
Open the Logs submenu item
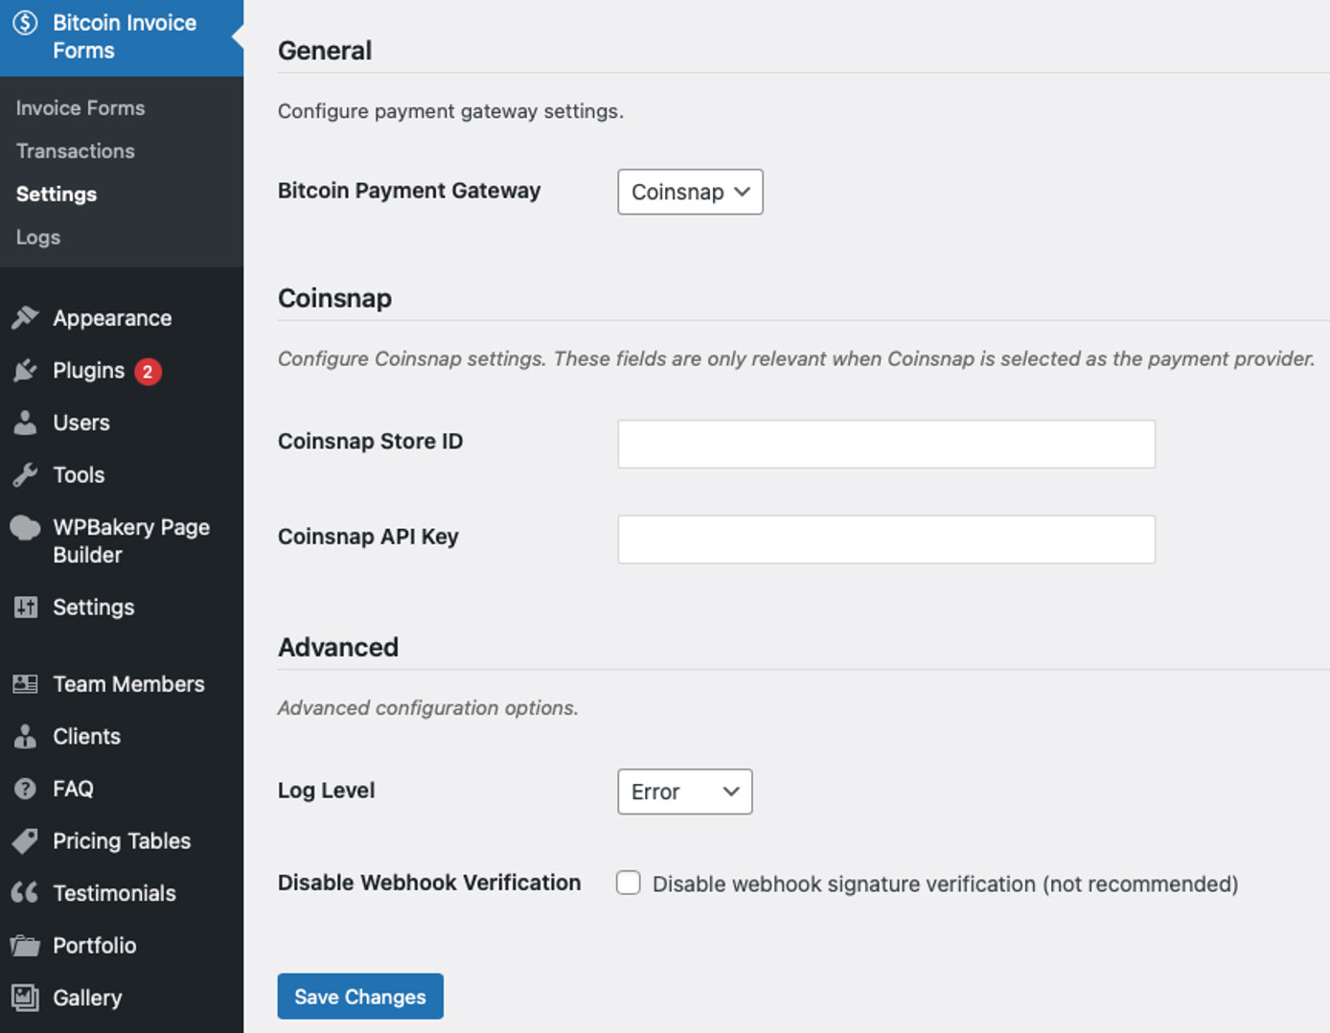(x=37, y=237)
